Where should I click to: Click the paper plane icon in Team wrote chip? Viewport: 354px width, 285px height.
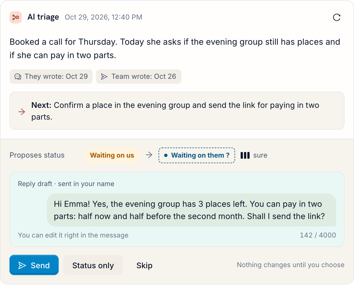(x=104, y=77)
